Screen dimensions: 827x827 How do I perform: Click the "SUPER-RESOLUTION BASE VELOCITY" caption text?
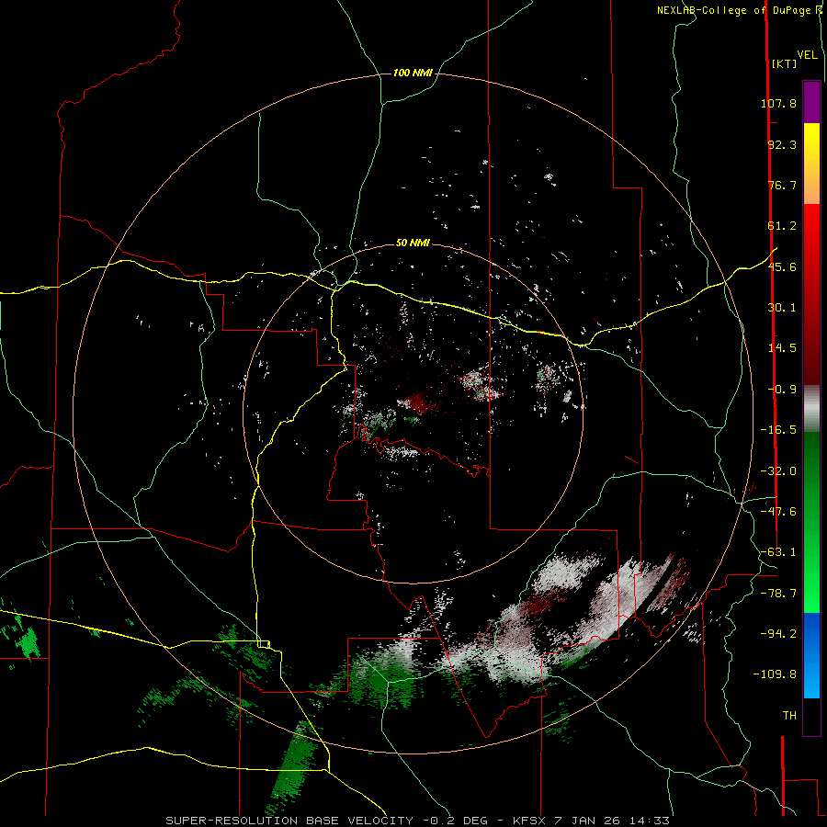tap(289, 821)
